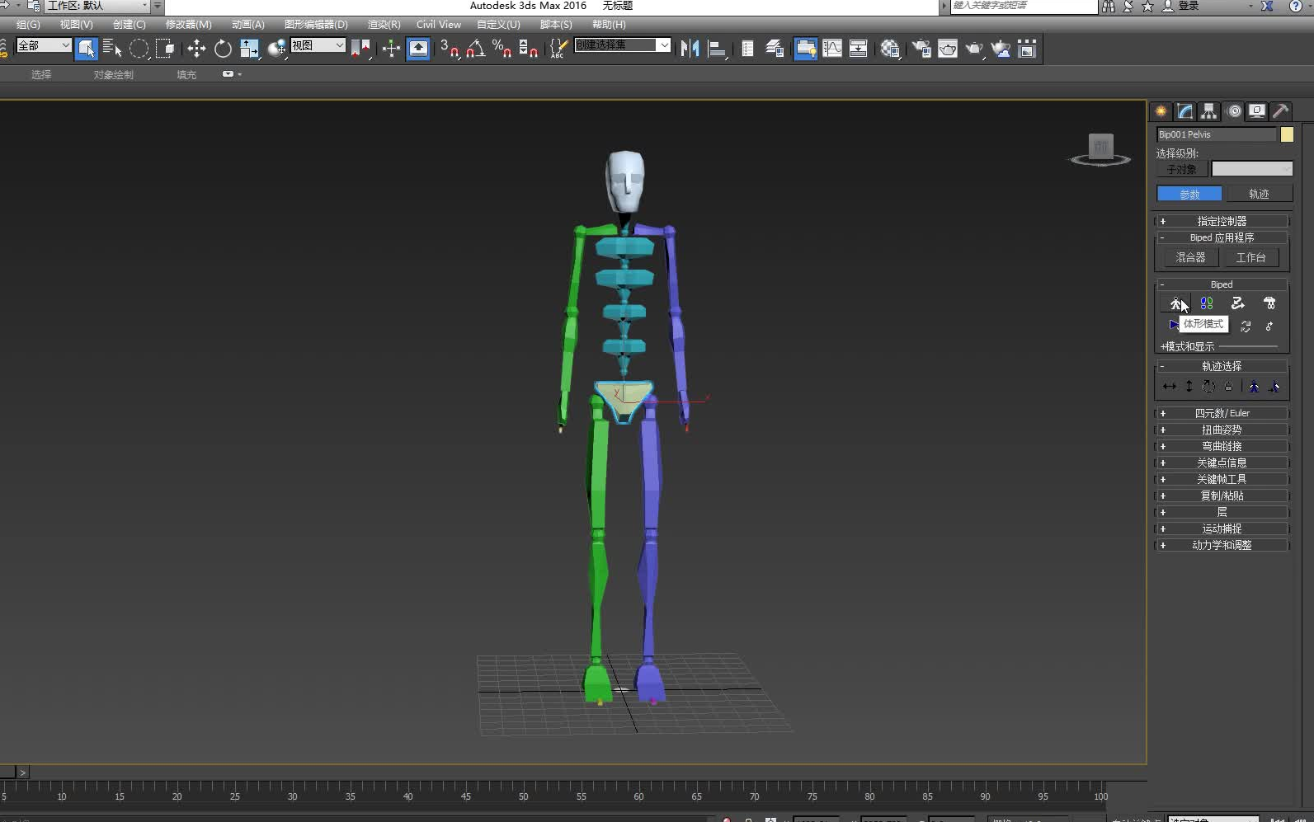Click the Bip001 Pelvis name field
The height and width of the screenshot is (822, 1314).
[x=1216, y=134]
